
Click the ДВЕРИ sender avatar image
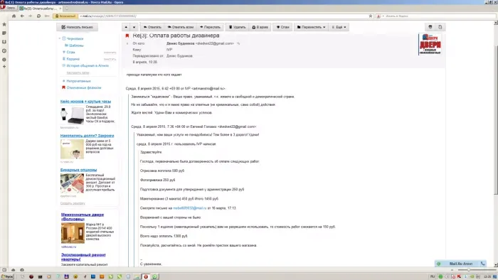coord(430,44)
